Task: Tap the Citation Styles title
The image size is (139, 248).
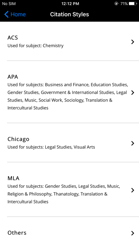Action: click(x=69, y=14)
